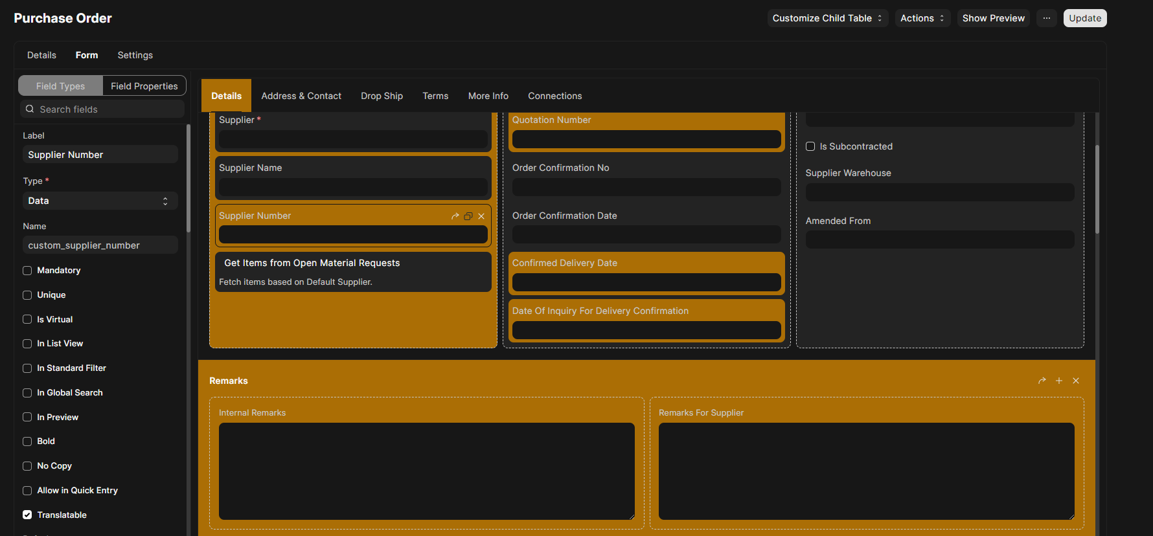This screenshot has height=536, width=1153.
Task: Open the Drop Ship tab
Action: coord(382,96)
